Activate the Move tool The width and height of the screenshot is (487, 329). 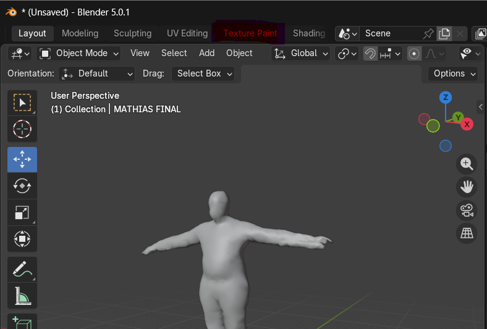tap(22, 159)
